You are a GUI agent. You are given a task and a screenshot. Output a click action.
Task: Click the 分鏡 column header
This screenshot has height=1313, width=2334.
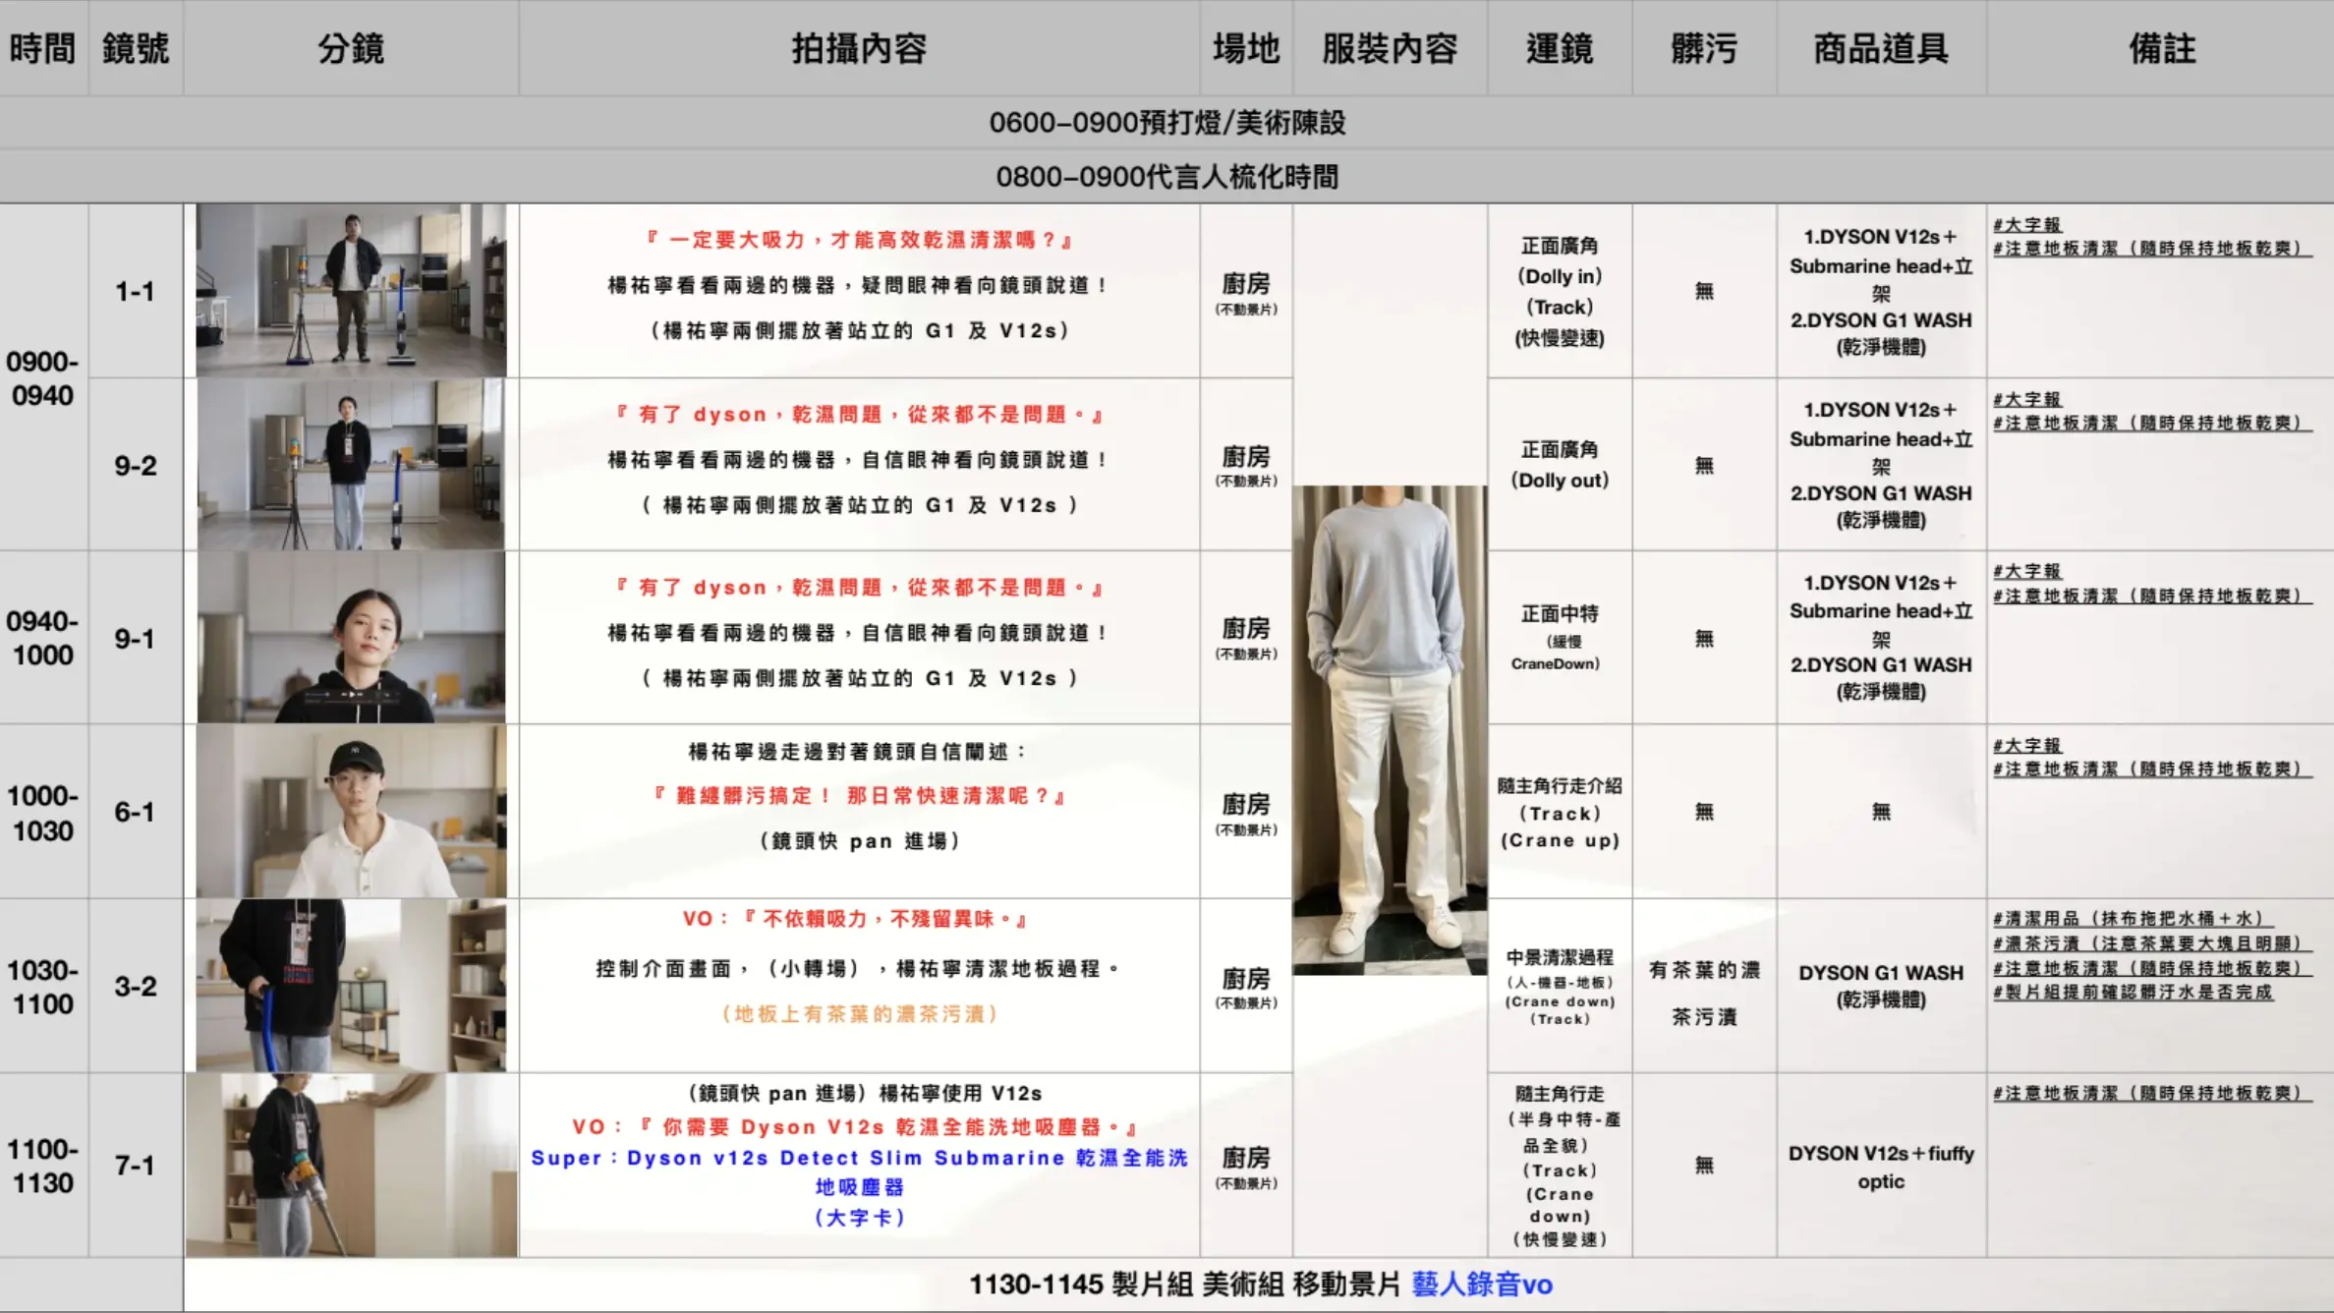click(351, 48)
